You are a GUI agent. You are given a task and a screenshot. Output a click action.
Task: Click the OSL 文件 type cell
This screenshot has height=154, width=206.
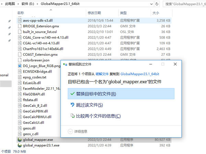[127, 32]
